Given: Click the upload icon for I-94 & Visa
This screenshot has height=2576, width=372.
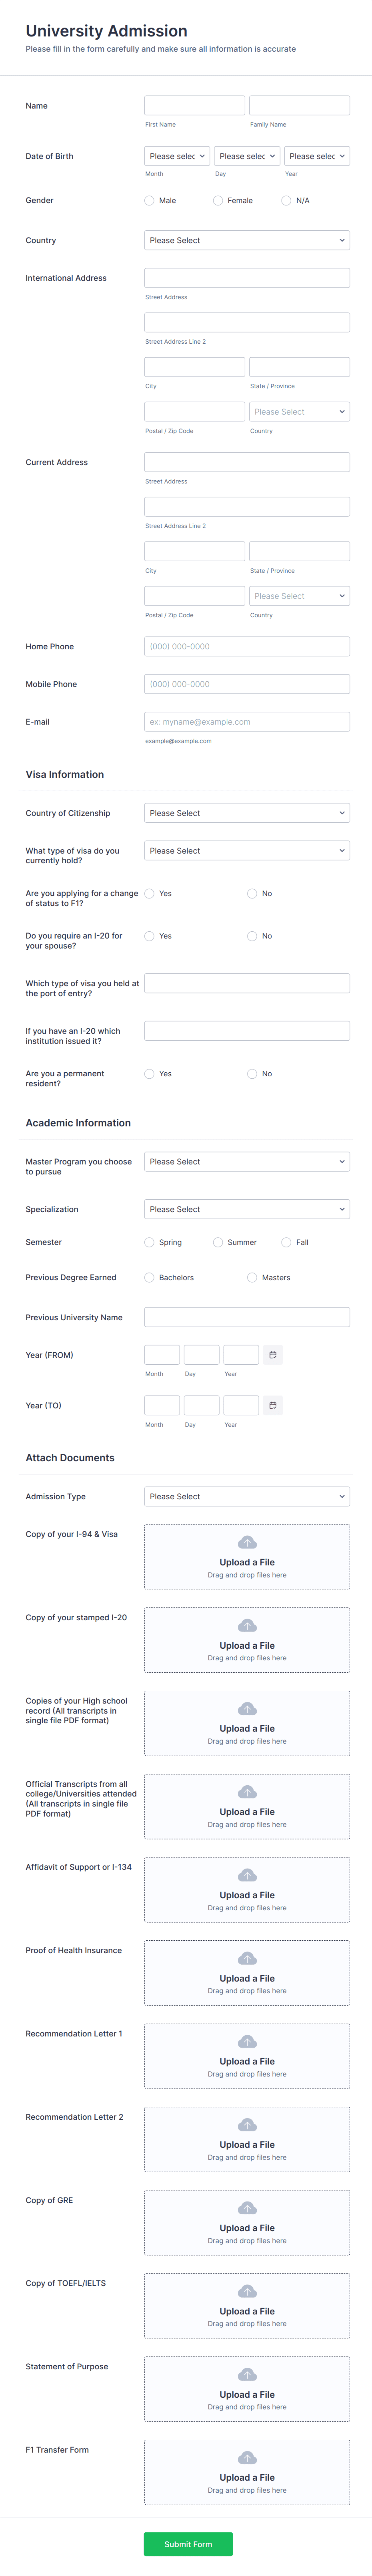Looking at the screenshot, I should (x=246, y=1542).
